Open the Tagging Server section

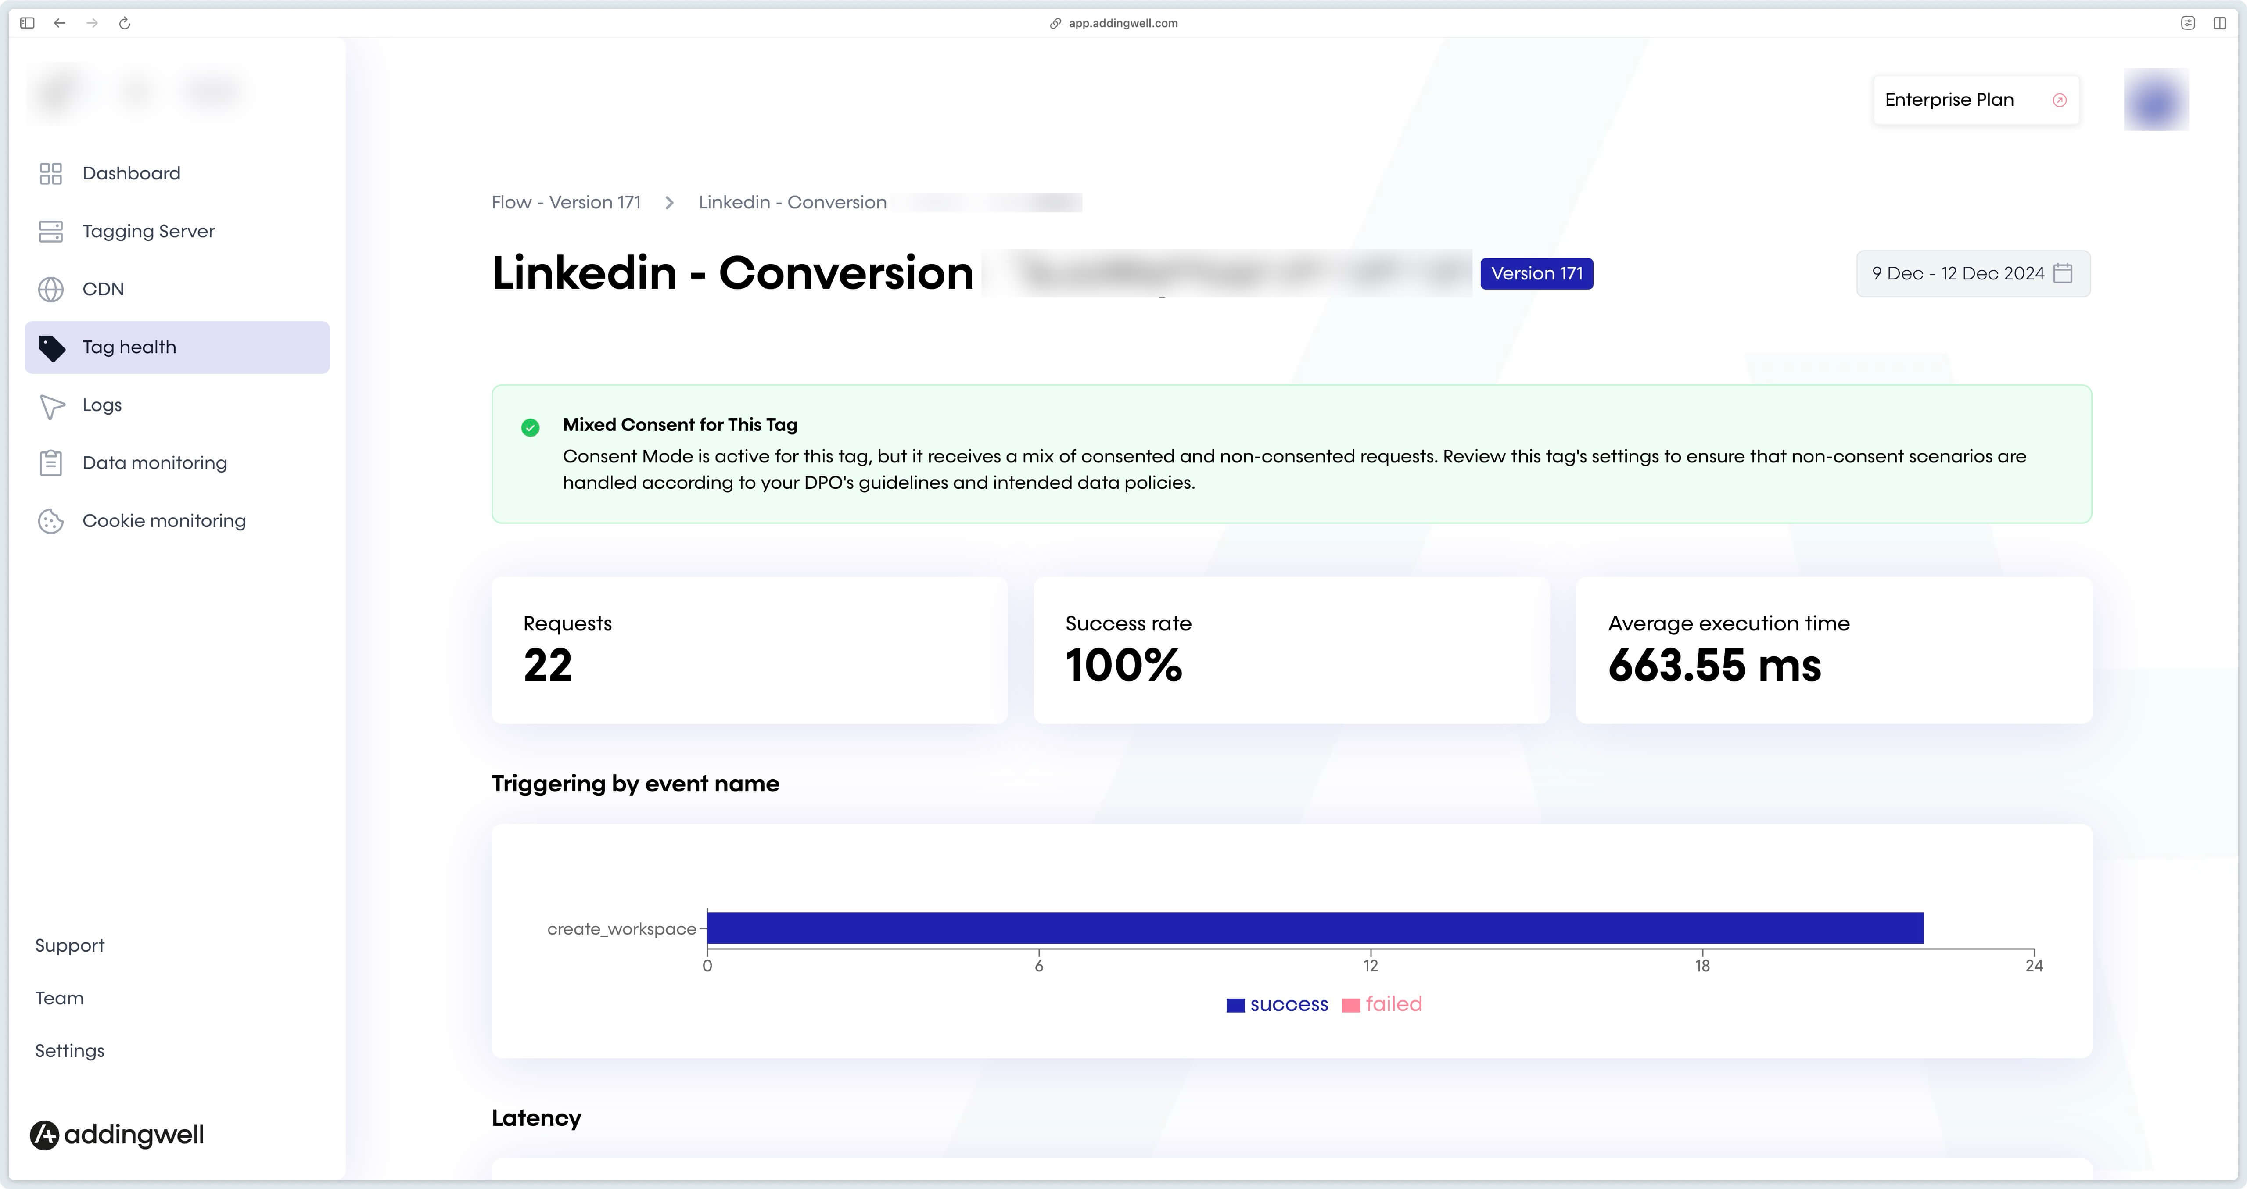pyautogui.click(x=177, y=231)
